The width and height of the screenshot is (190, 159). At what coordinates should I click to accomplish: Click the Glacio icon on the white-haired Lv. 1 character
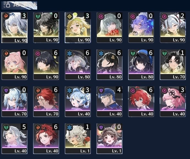coord(70,127)
